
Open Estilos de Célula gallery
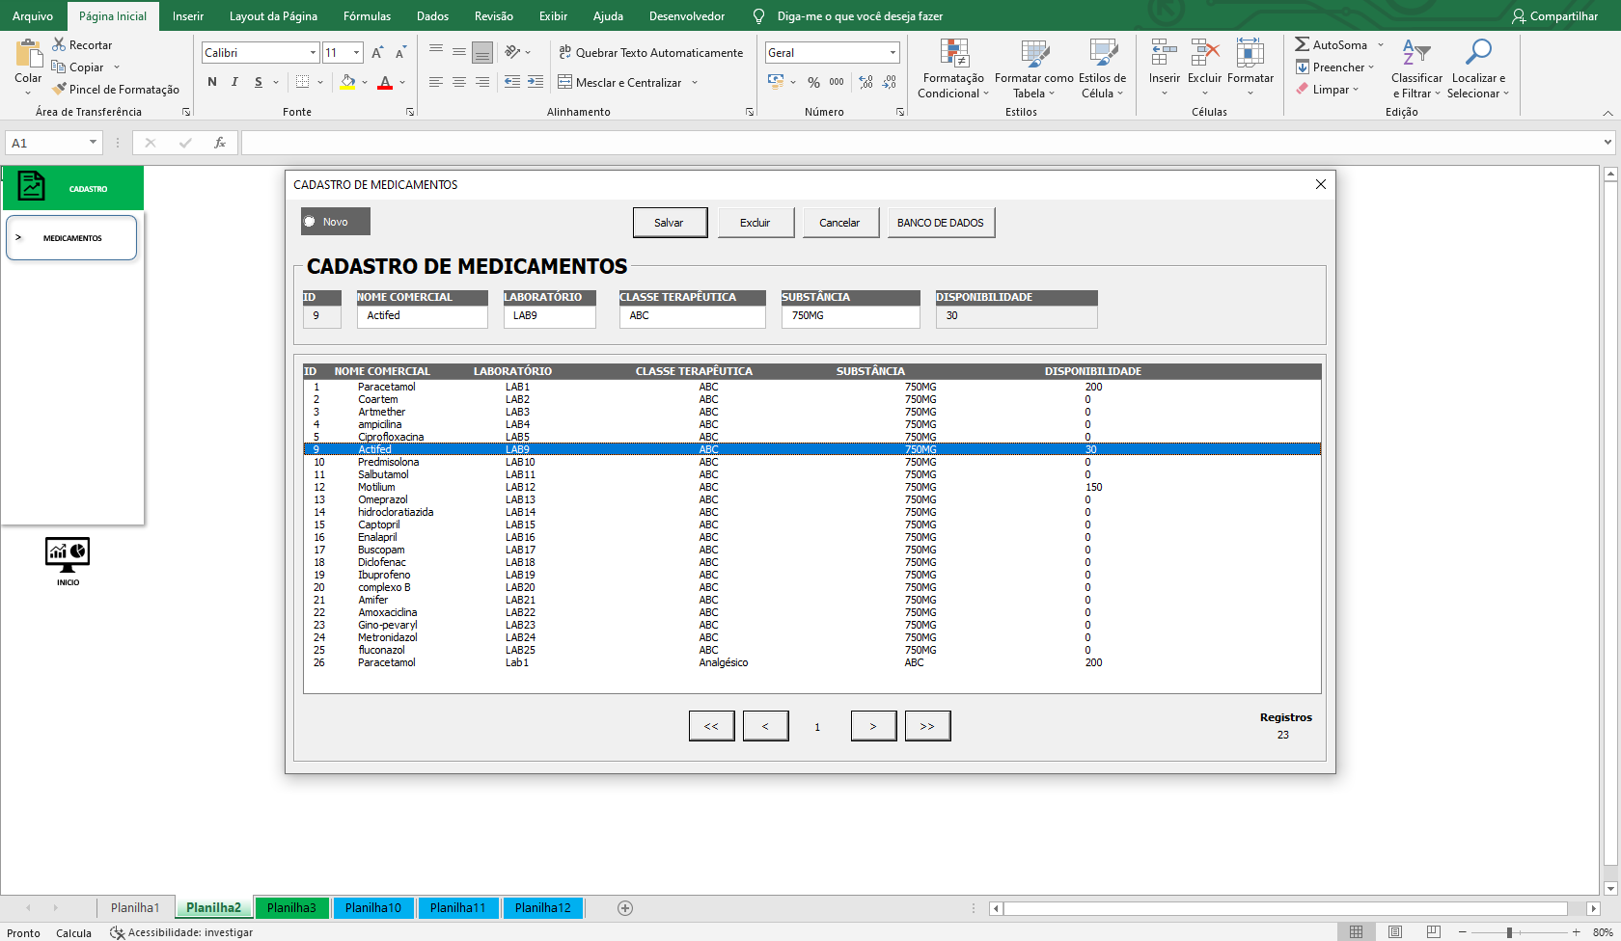(x=1102, y=68)
